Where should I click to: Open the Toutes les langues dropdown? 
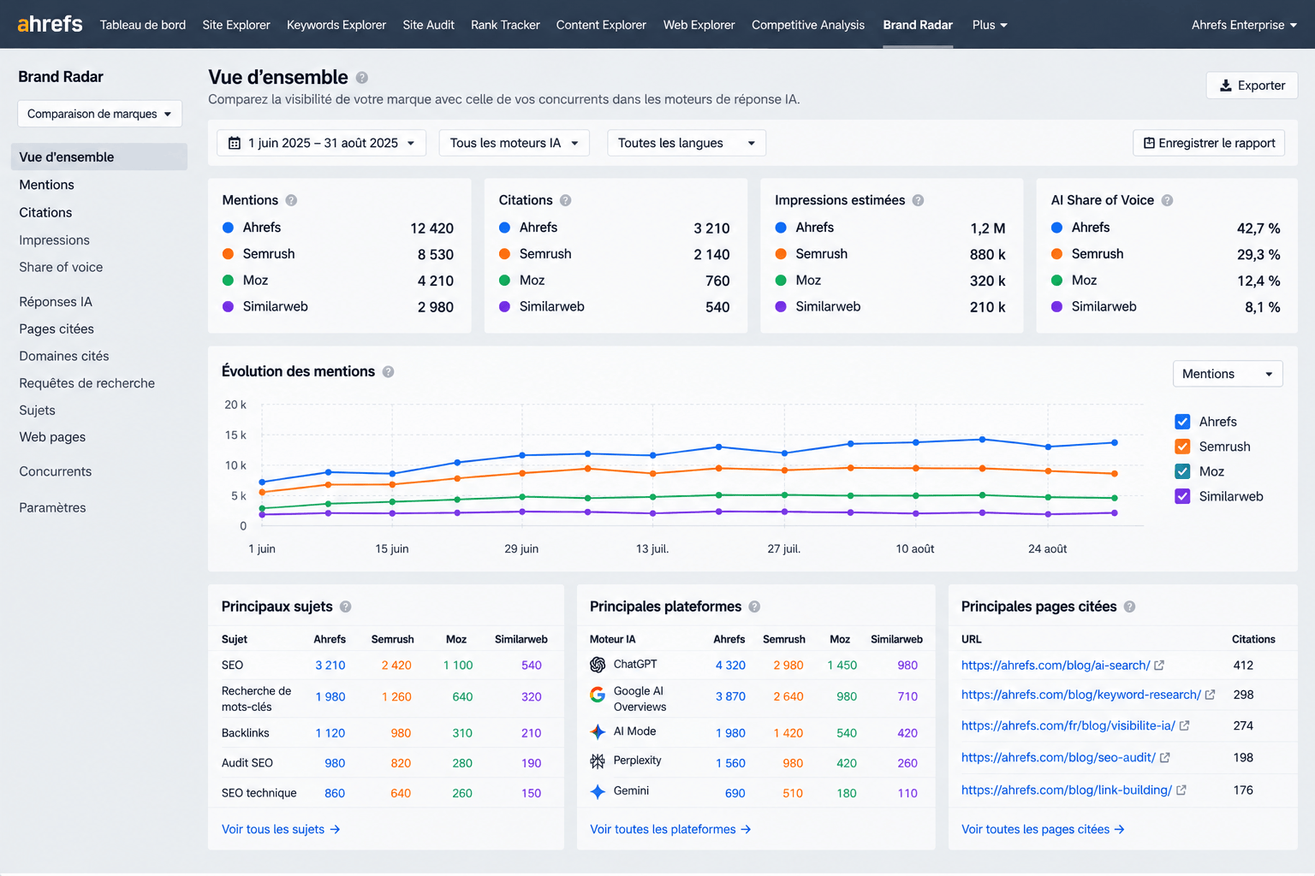click(x=687, y=143)
